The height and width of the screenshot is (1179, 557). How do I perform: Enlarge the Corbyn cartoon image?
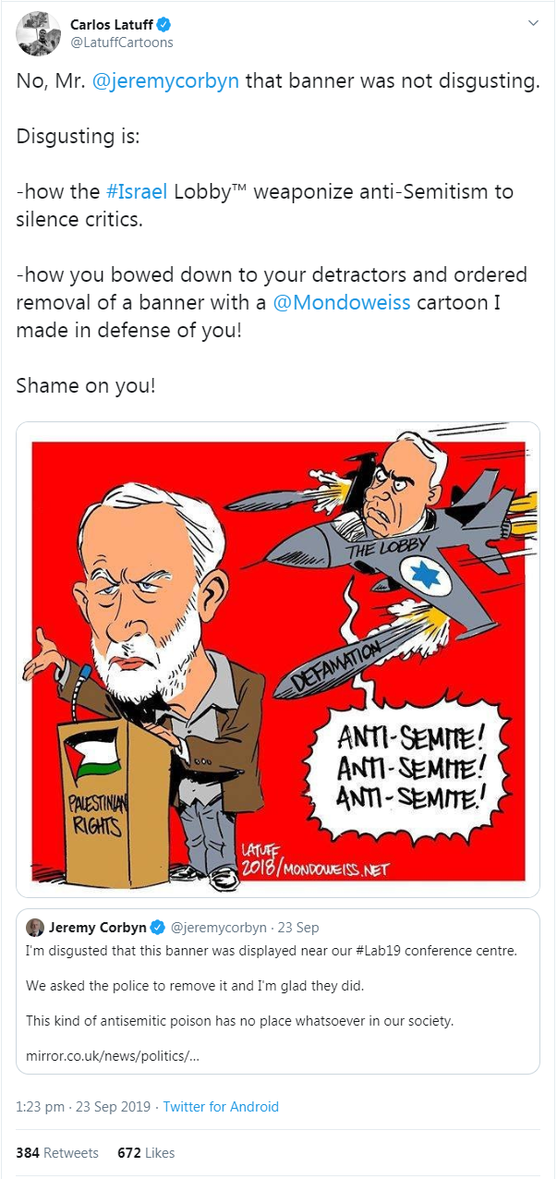(x=278, y=659)
